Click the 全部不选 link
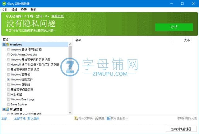 [x=20, y=118]
